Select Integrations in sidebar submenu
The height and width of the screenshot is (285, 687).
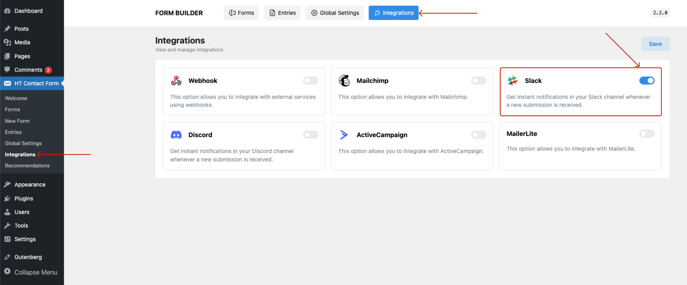20,154
